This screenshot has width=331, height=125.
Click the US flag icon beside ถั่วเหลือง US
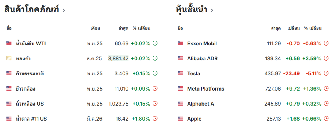[x=9, y=104]
